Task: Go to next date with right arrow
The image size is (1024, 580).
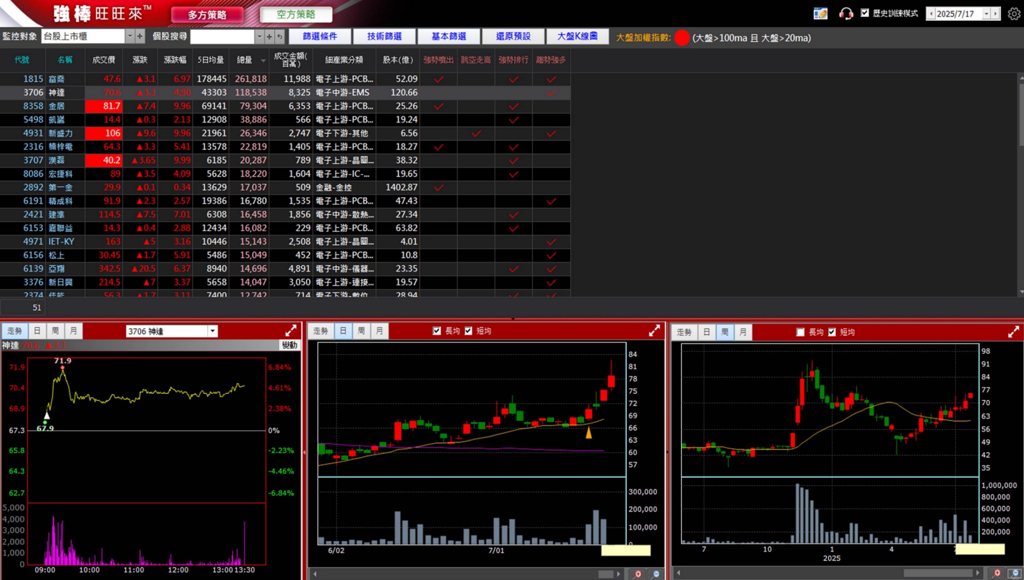Action: click(995, 14)
